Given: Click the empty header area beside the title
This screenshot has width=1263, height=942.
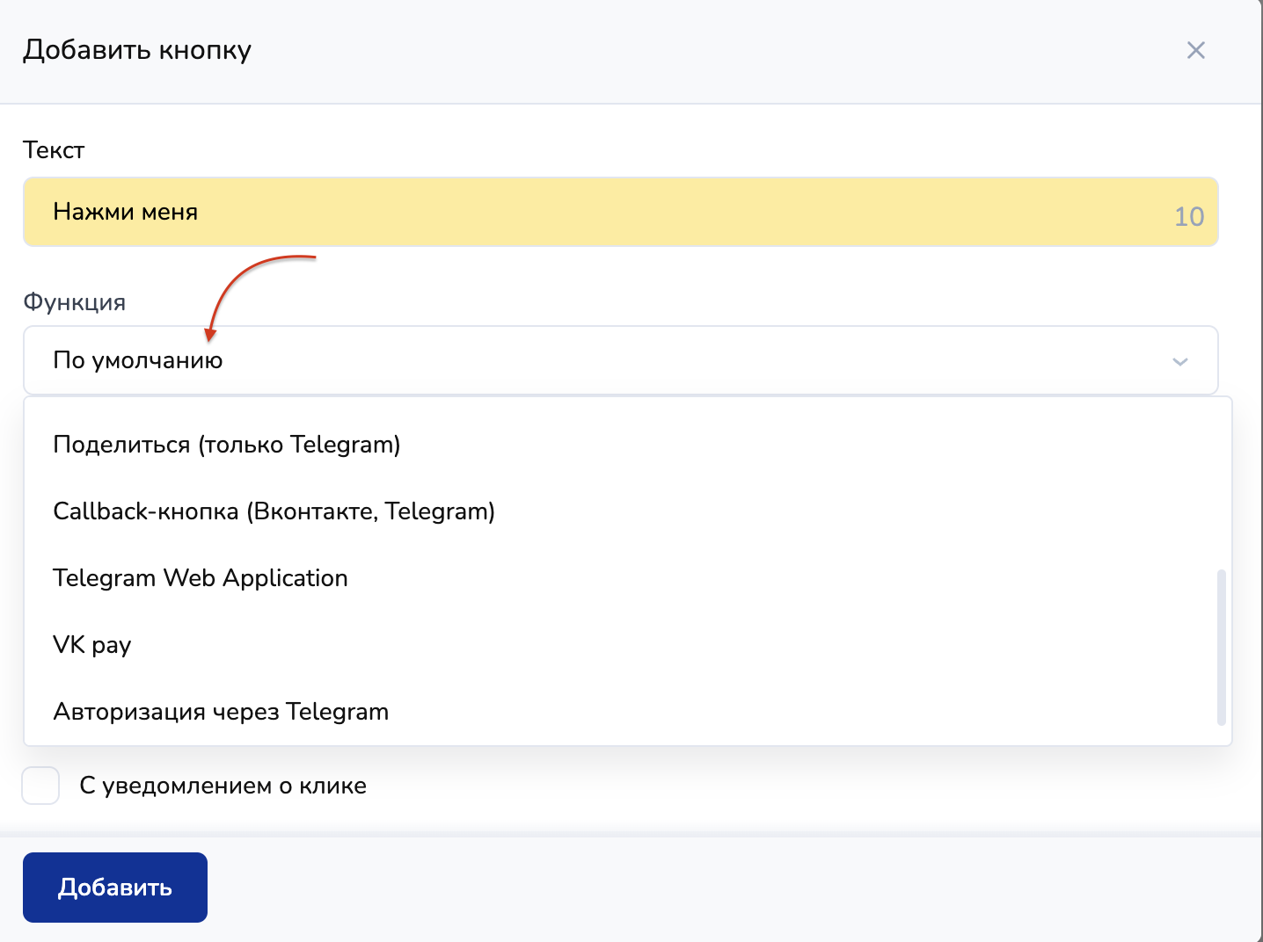Looking at the screenshot, I should 704,50.
